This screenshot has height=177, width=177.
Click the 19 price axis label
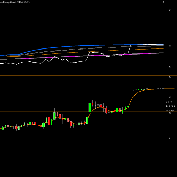170,67
